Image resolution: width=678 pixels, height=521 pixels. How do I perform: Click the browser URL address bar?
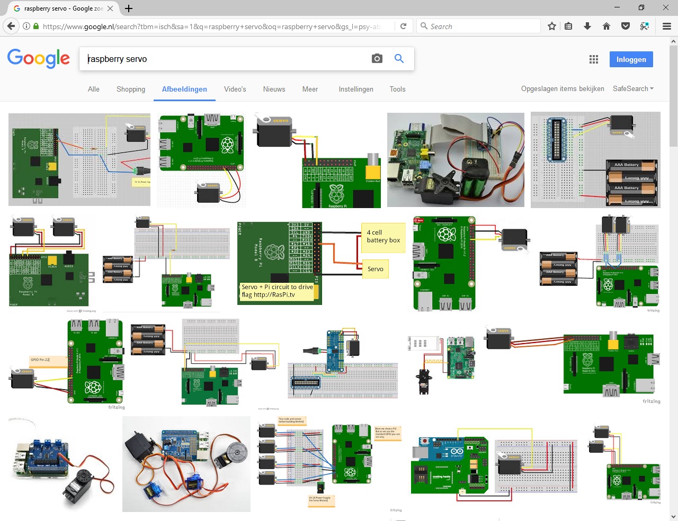point(212,26)
